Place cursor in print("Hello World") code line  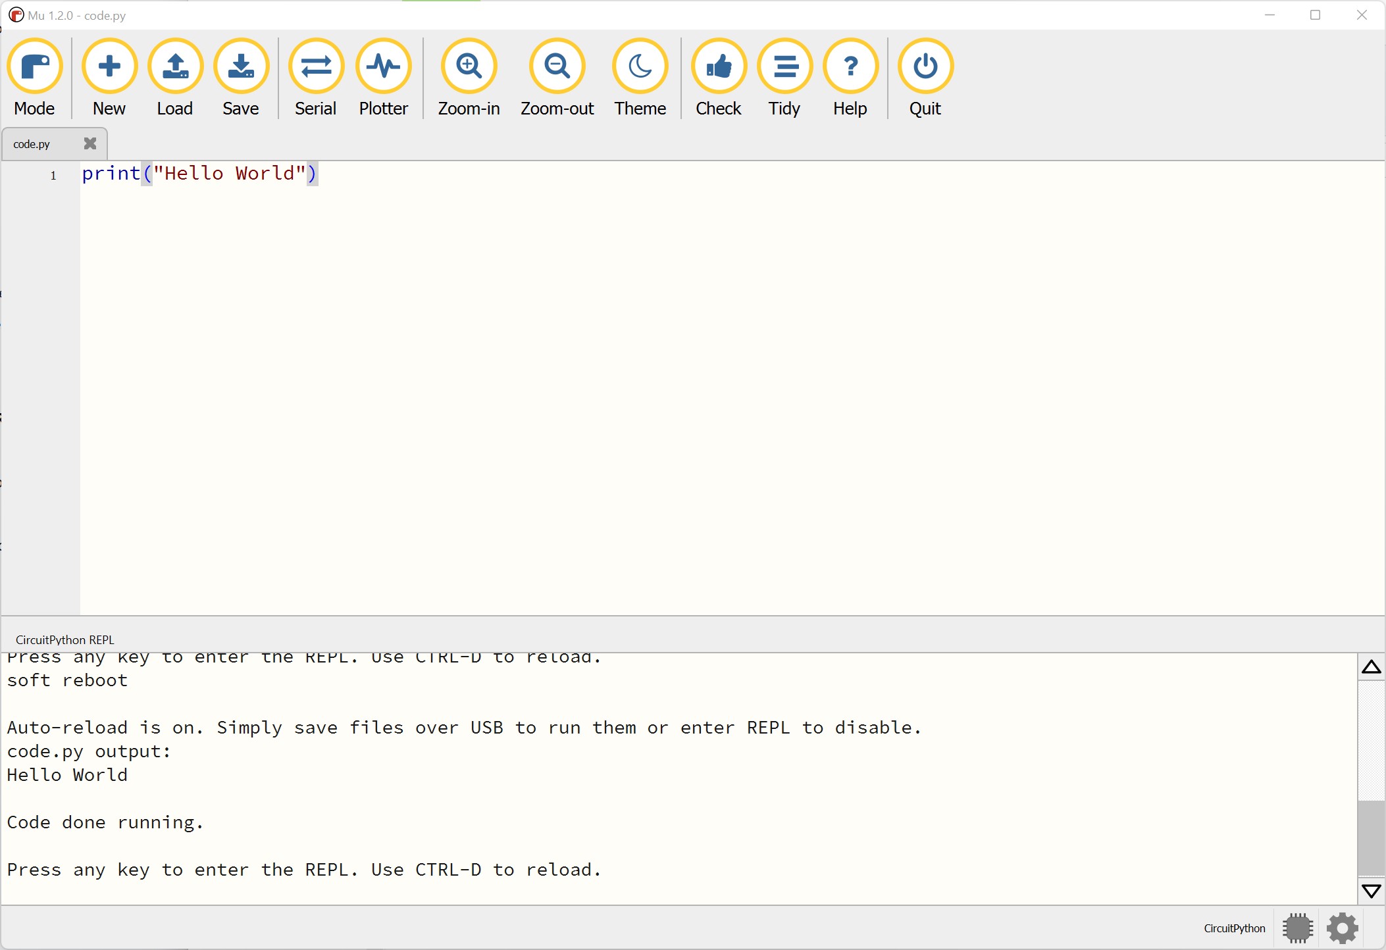click(199, 174)
